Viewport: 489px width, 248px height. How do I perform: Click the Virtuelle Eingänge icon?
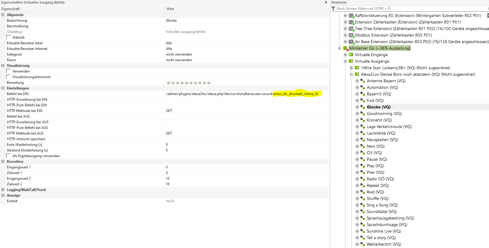point(351,55)
